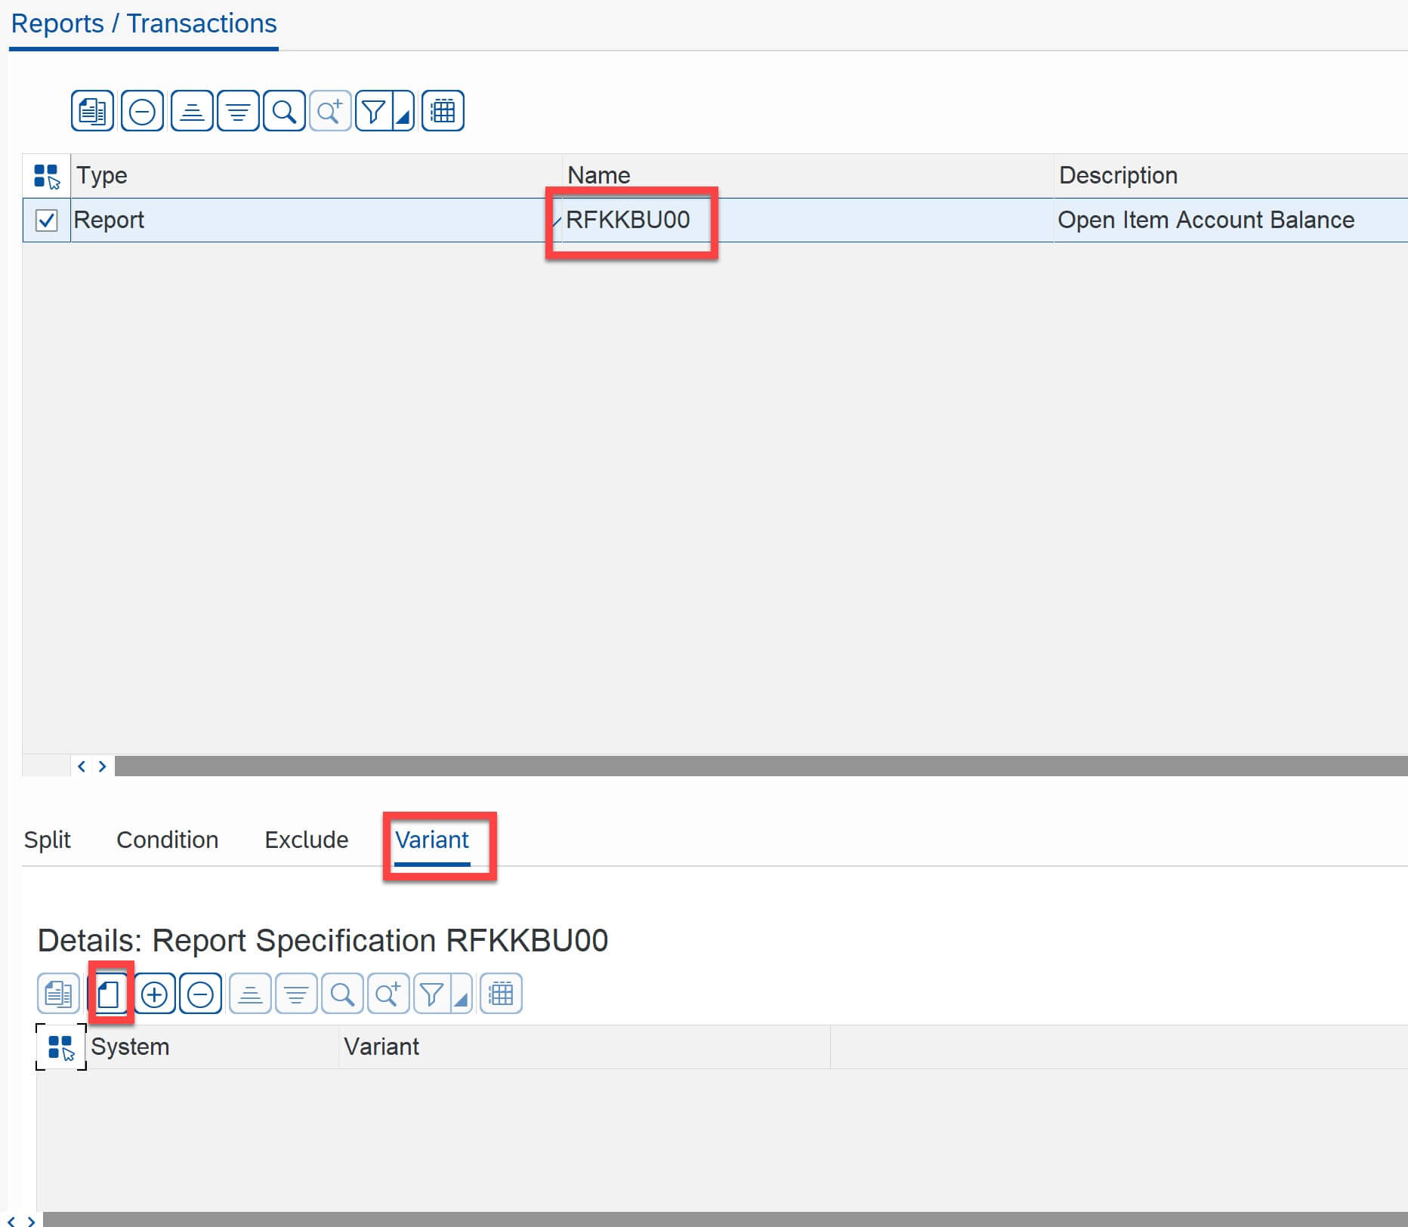The height and width of the screenshot is (1227, 1408).
Task: Sort the report list in ascending order
Action: coord(191,110)
